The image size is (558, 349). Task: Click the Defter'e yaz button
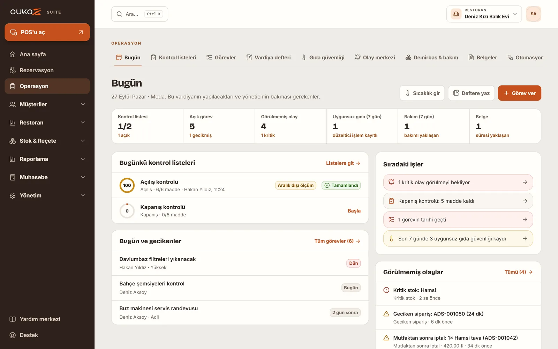471,93
